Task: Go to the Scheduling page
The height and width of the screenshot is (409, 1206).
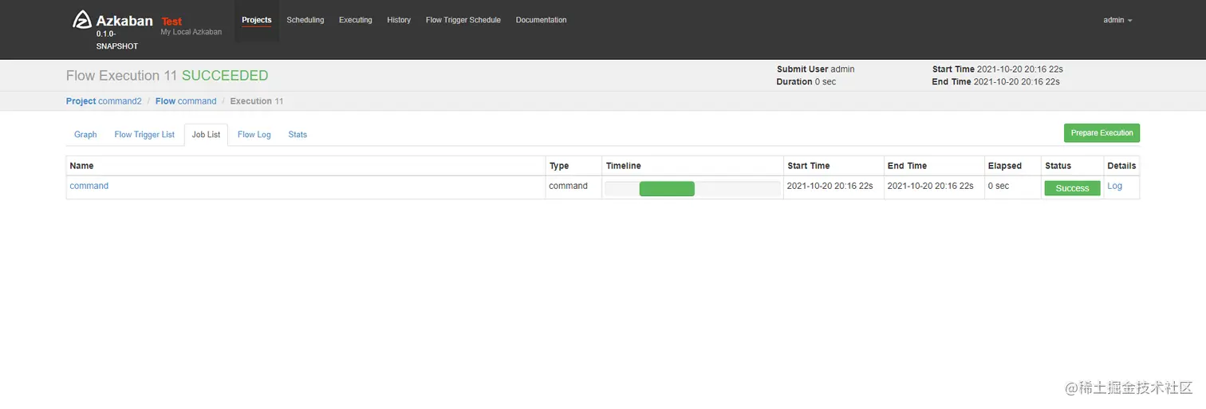Action: tap(305, 20)
